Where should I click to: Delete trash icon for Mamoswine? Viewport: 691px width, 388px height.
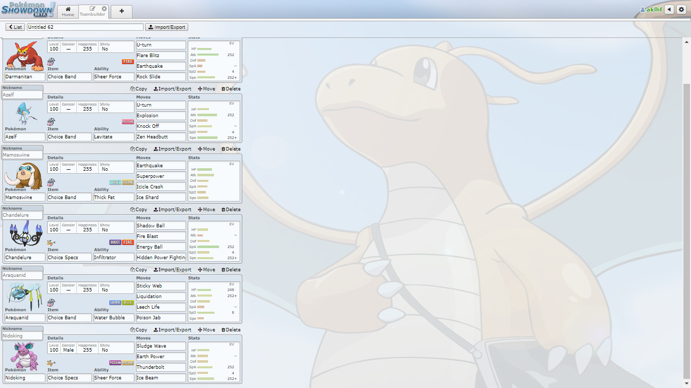(x=223, y=149)
